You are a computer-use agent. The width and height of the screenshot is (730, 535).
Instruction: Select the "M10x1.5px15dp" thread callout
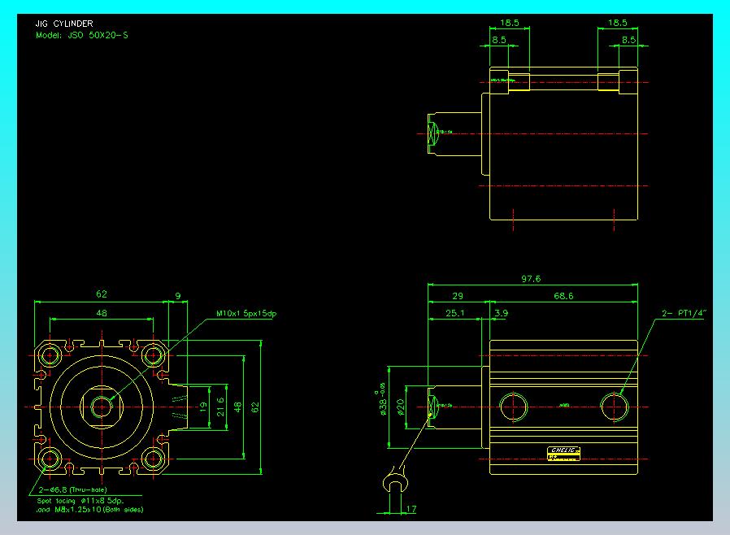pos(246,313)
